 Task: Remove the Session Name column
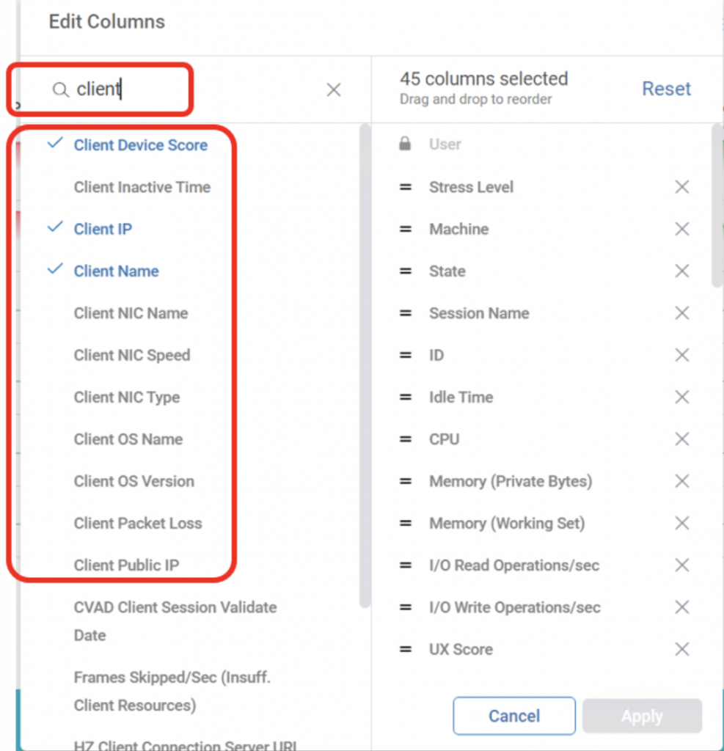pyautogui.click(x=682, y=313)
